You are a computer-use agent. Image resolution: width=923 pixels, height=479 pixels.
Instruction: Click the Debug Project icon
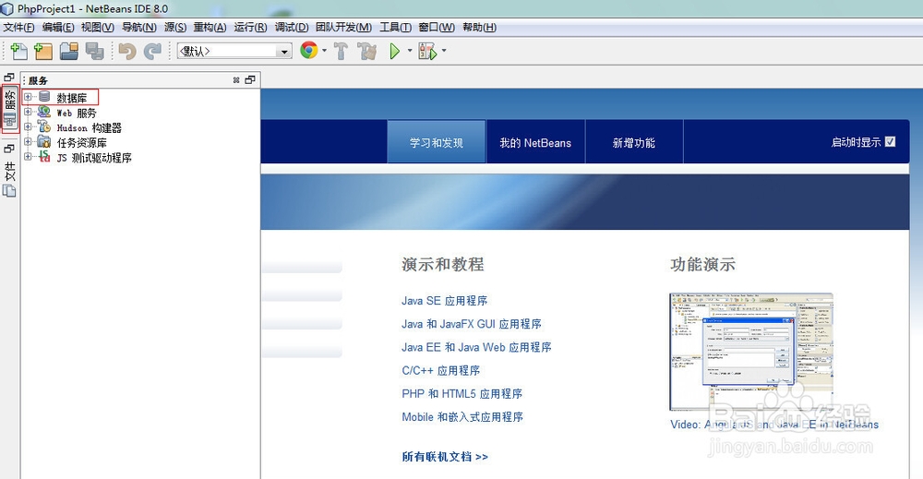click(427, 51)
